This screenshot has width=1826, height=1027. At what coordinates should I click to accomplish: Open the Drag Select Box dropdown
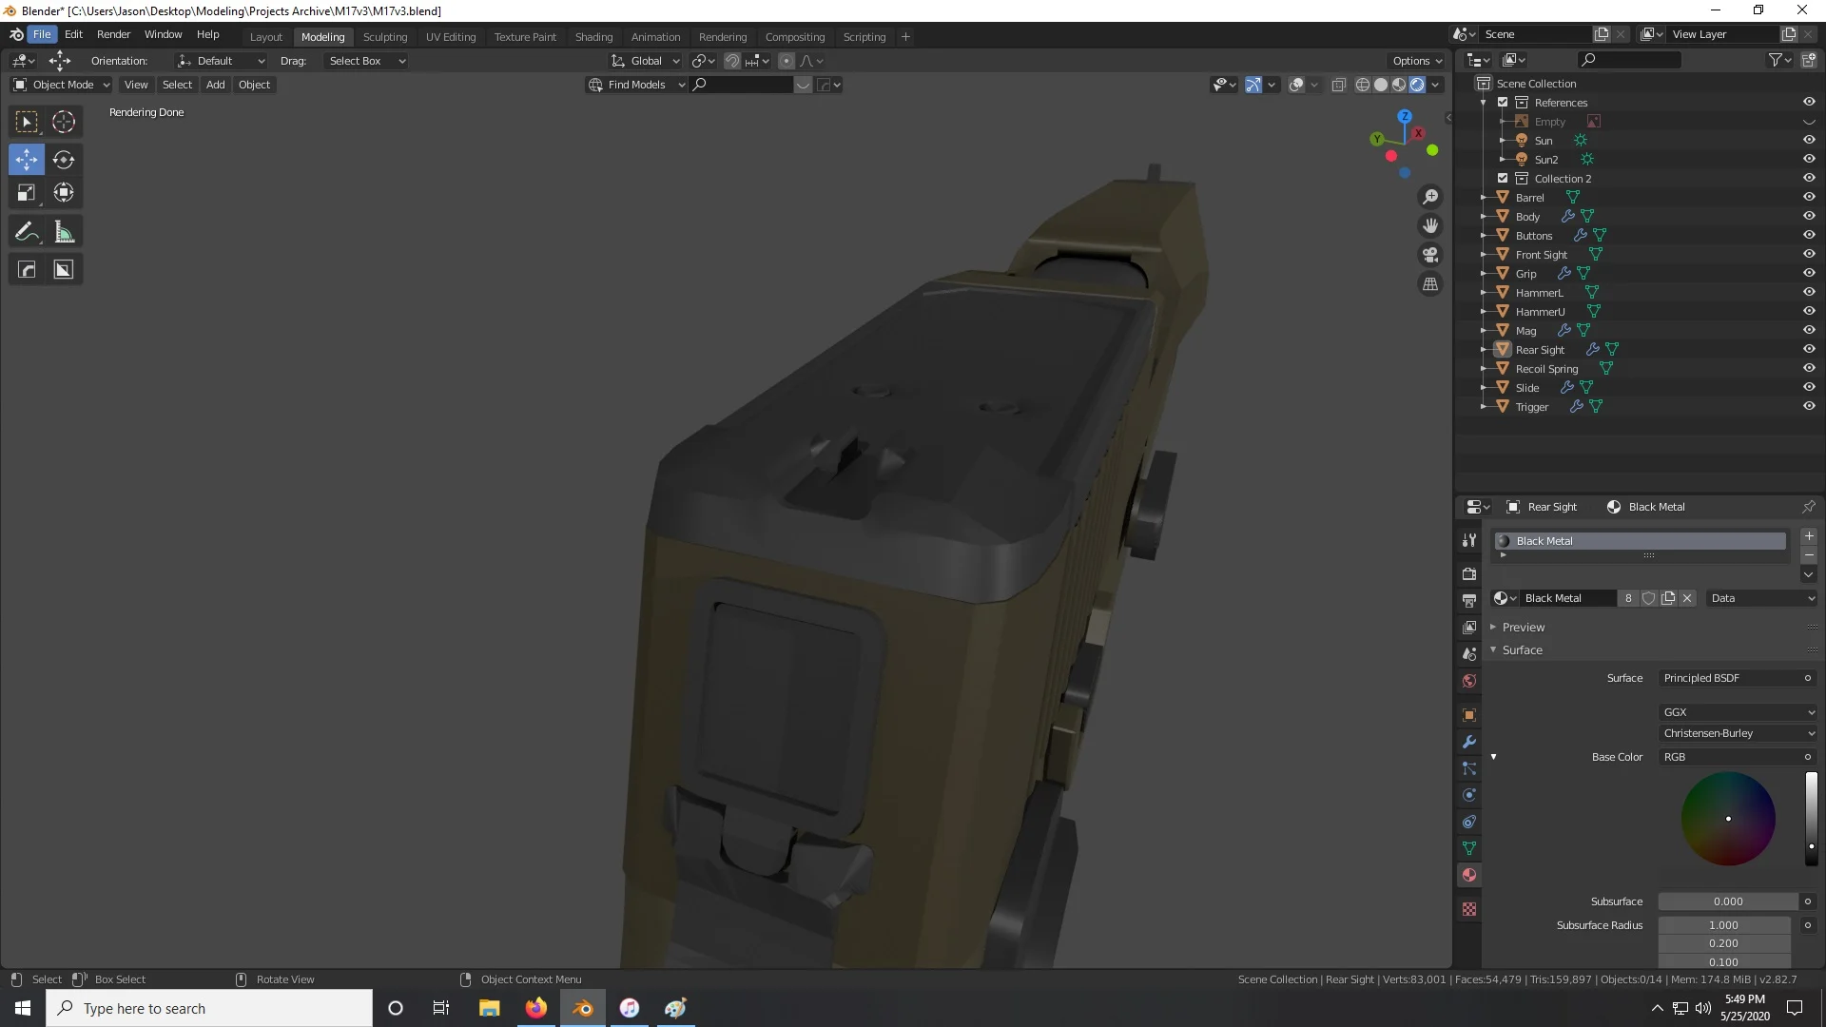[366, 61]
